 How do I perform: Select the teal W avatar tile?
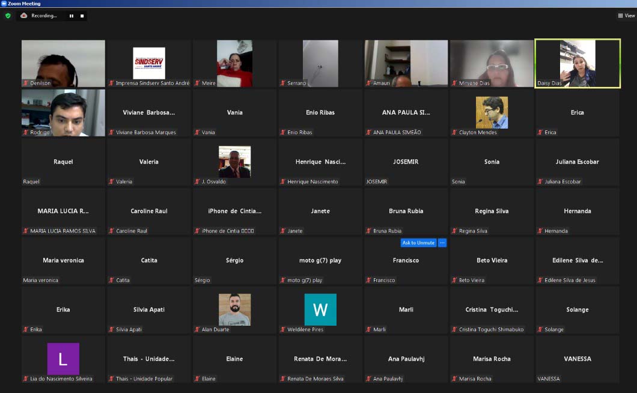click(320, 309)
